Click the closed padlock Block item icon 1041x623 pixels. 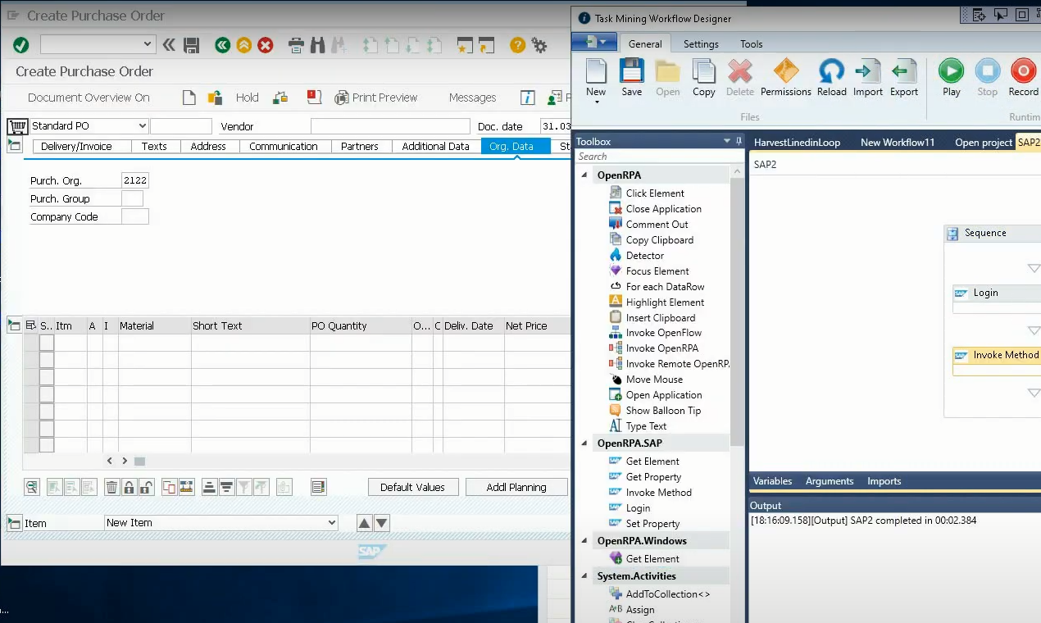click(x=129, y=487)
